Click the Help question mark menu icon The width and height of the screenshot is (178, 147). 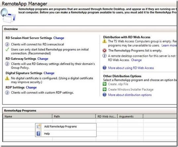pyautogui.click(x=38, y=133)
